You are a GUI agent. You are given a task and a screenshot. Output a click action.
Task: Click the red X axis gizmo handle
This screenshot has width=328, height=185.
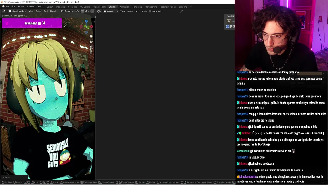click(x=91, y=27)
